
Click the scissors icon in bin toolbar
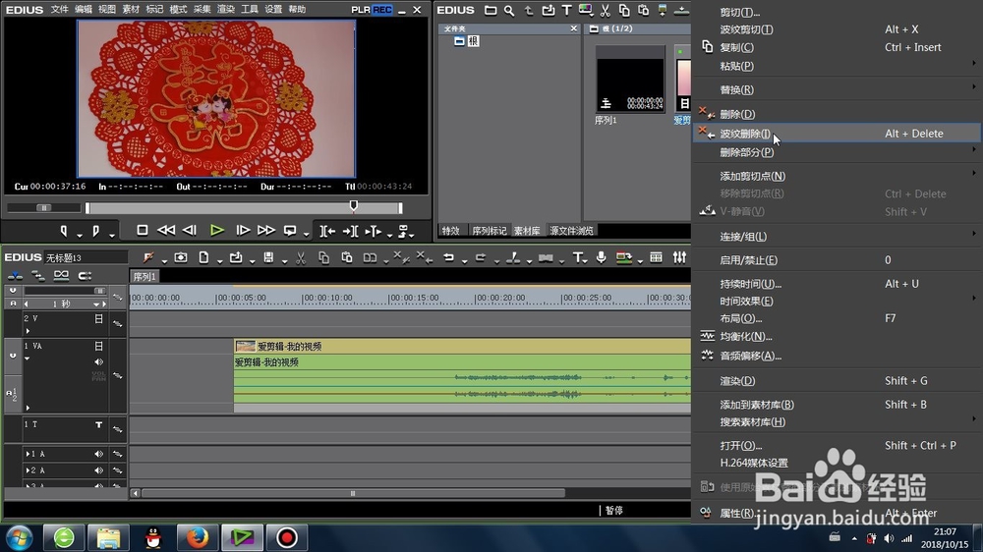pyautogui.click(x=605, y=10)
